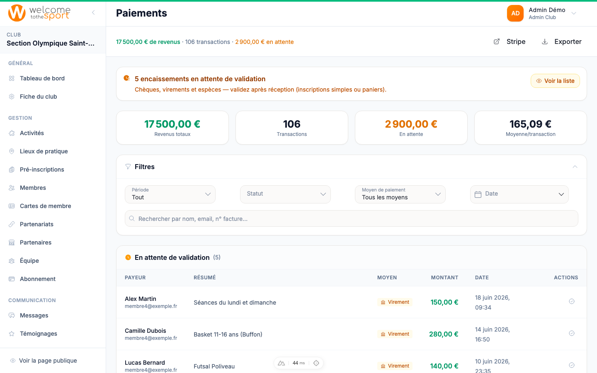Click the En attente amount card
The width and height of the screenshot is (597, 373).
[x=411, y=128]
